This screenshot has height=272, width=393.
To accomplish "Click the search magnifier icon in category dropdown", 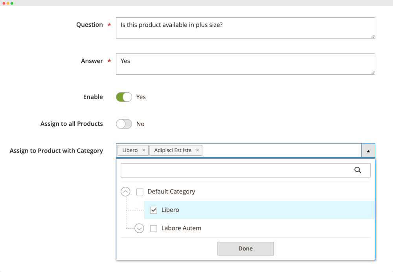I will click(x=358, y=170).
